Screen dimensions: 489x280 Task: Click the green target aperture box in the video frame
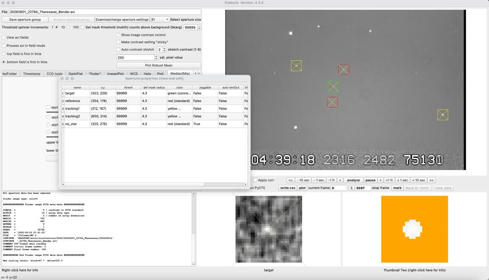333,87
